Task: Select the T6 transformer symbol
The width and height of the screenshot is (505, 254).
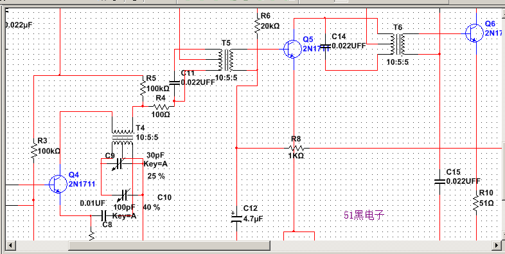Action: 398,44
